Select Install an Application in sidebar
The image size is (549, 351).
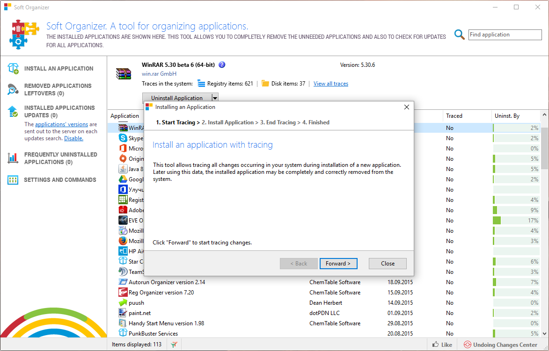point(59,69)
